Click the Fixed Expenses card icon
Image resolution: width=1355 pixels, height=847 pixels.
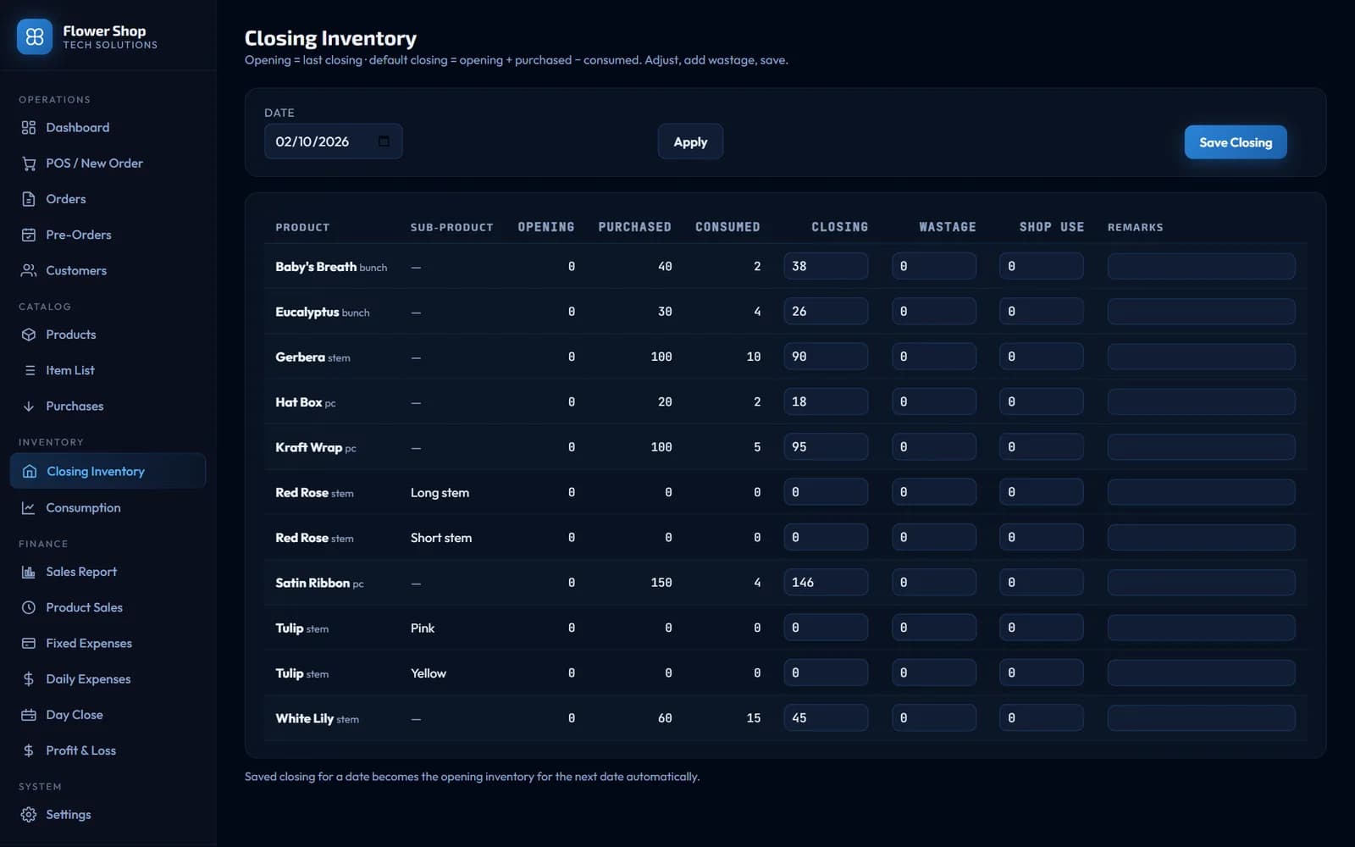pos(29,644)
